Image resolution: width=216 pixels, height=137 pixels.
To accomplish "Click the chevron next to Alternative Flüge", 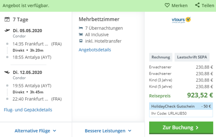I will click(55, 131).
